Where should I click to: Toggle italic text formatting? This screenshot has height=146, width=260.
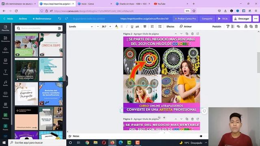pyautogui.click(x=127, y=26)
